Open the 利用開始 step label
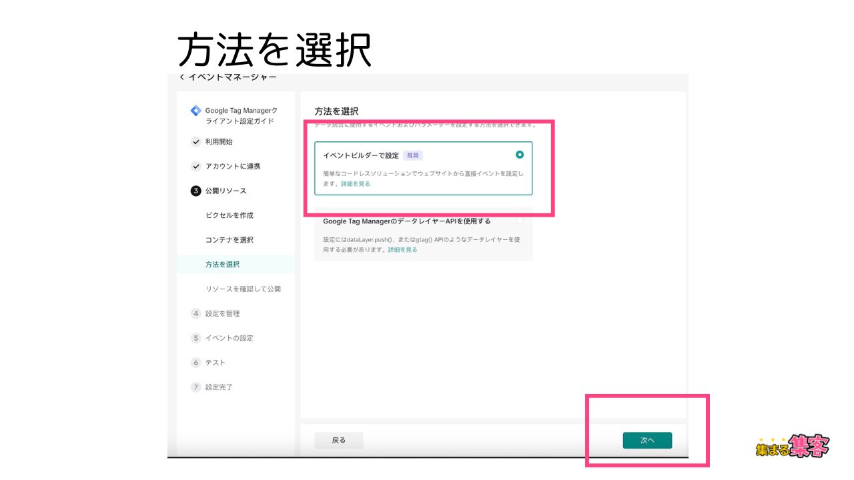The width and height of the screenshot is (854, 480). [219, 142]
